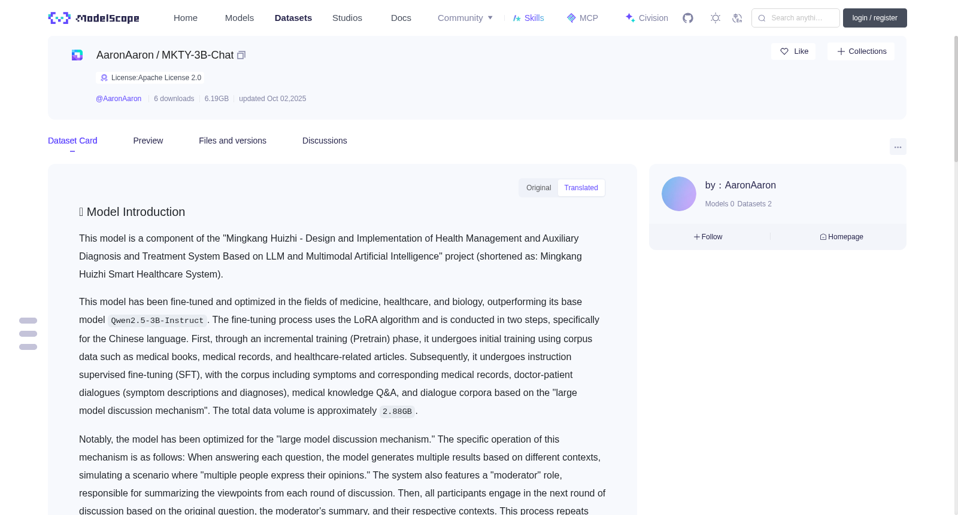Focus the Search anything input field
The image size is (958, 515).
(796, 18)
